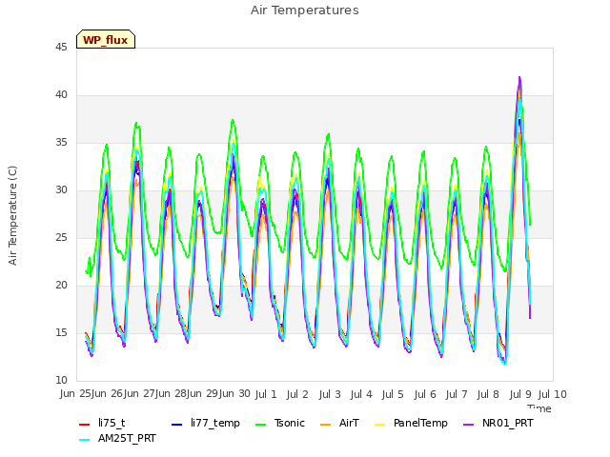The width and height of the screenshot is (610, 457).
Task: Click the 40 y-axis tick label
Action: pos(61,95)
